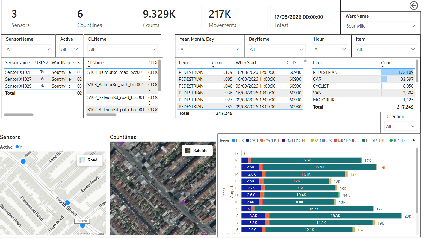
Task: Open the URL link for Sensor X1027
Action: coord(42,79)
